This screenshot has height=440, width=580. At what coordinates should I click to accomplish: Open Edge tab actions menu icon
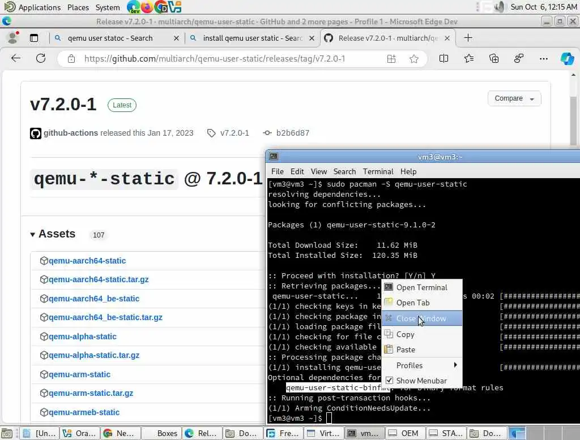pos(33,38)
